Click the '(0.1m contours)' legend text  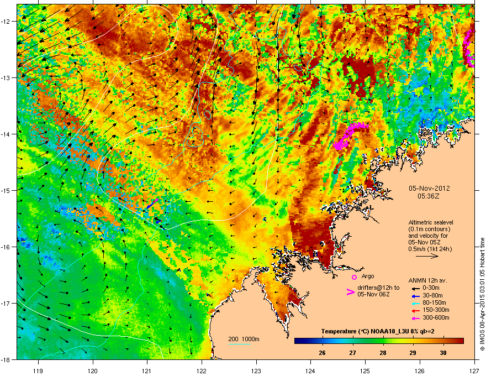(x=429, y=229)
